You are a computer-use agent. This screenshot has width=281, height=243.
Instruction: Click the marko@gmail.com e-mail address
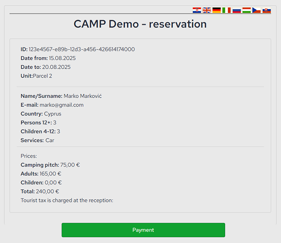coord(62,105)
